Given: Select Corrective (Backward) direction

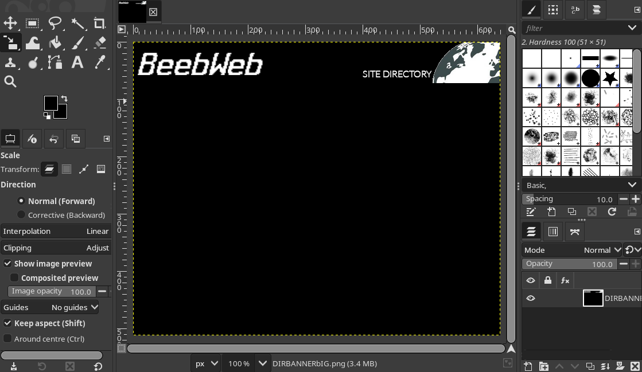Looking at the screenshot, I should 21,215.
